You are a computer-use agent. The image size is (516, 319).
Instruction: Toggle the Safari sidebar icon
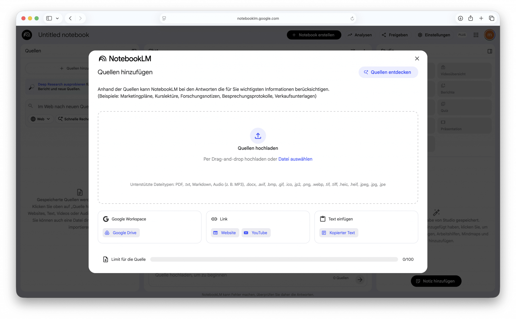pyautogui.click(x=49, y=18)
